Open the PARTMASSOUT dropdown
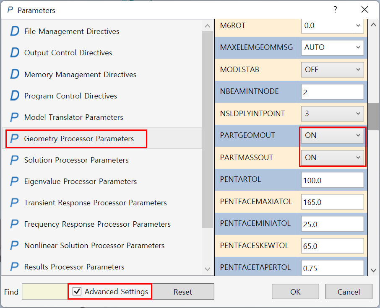 (x=332, y=158)
